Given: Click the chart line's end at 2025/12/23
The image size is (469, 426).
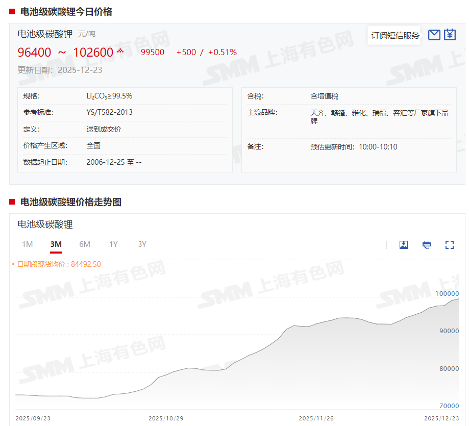Looking at the screenshot, I should coord(458,298).
